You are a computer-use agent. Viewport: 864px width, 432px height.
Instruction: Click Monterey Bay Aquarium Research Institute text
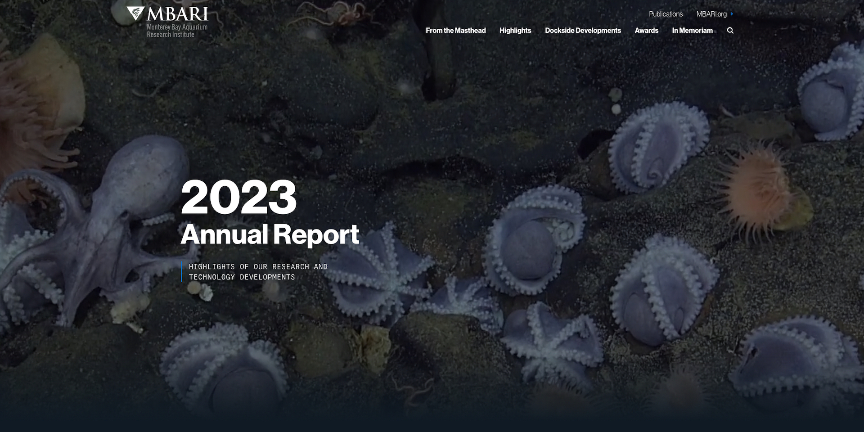pos(177,31)
